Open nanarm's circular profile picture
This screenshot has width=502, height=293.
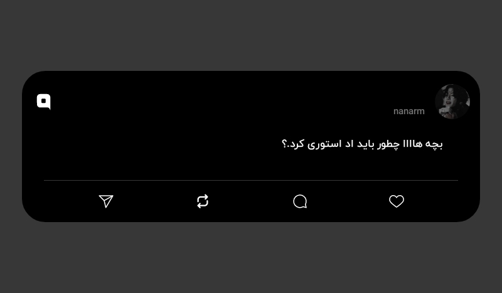pyautogui.click(x=452, y=102)
